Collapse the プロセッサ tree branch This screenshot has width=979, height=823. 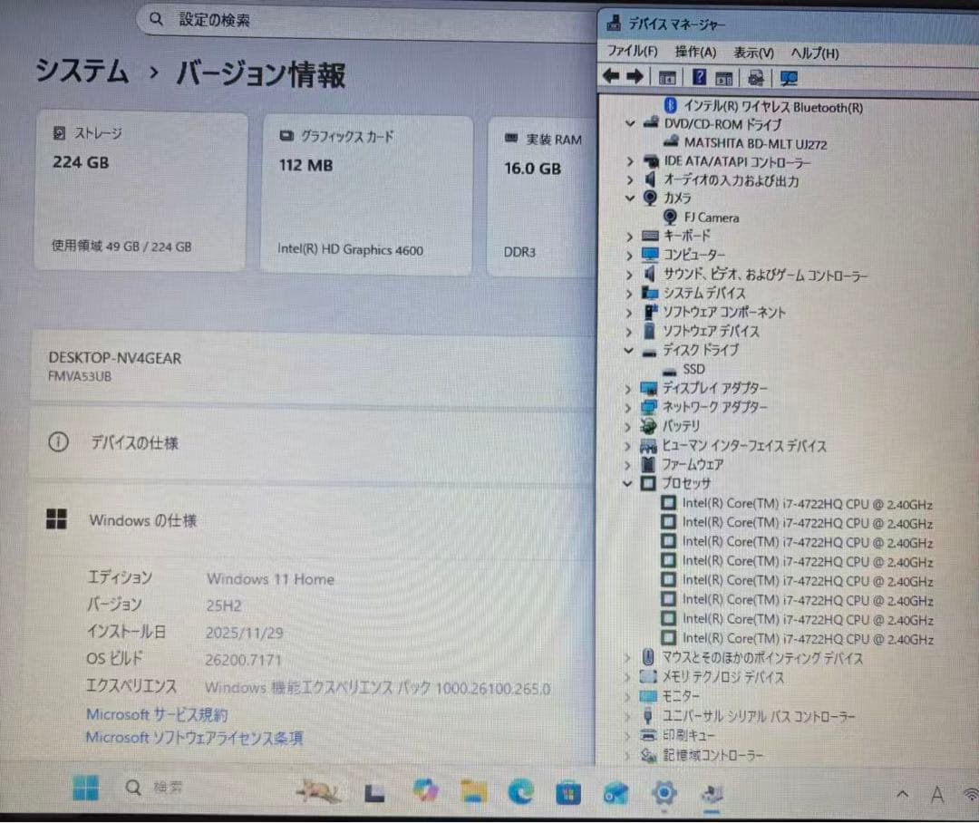click(629, 484)
